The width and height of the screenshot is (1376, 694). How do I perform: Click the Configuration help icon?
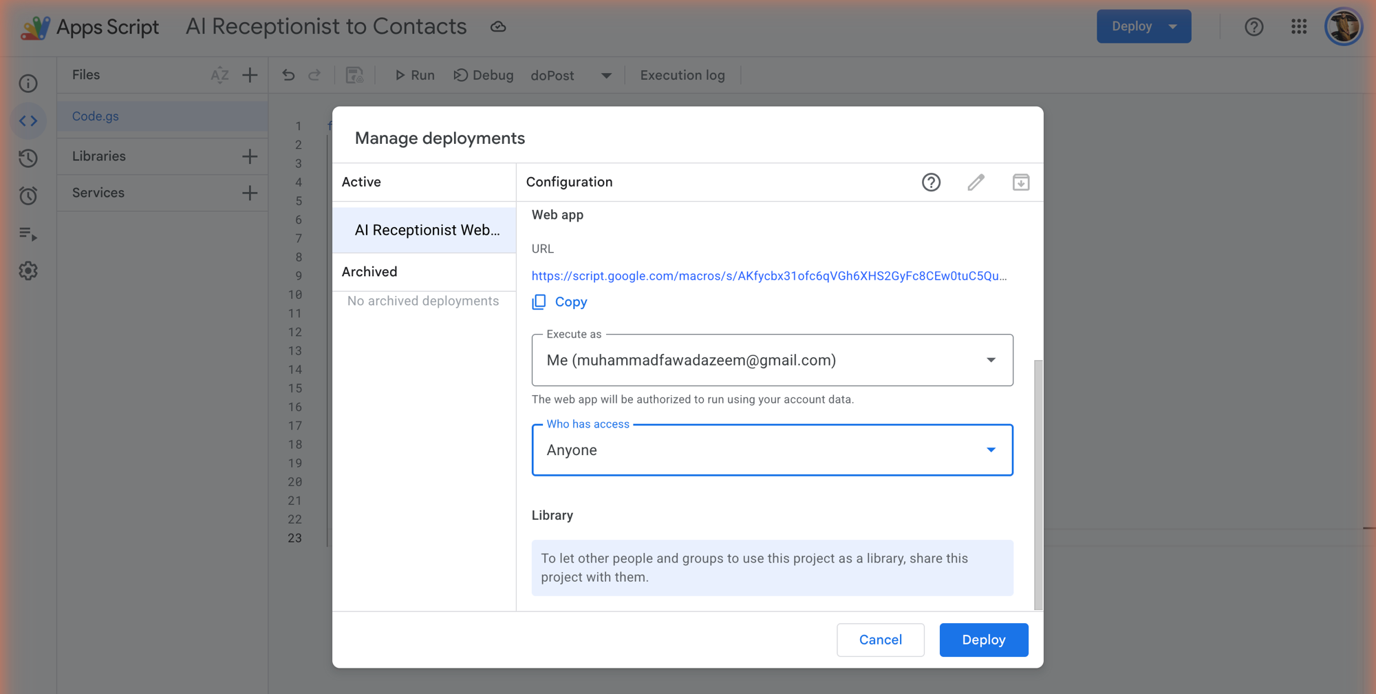(931, 182)
